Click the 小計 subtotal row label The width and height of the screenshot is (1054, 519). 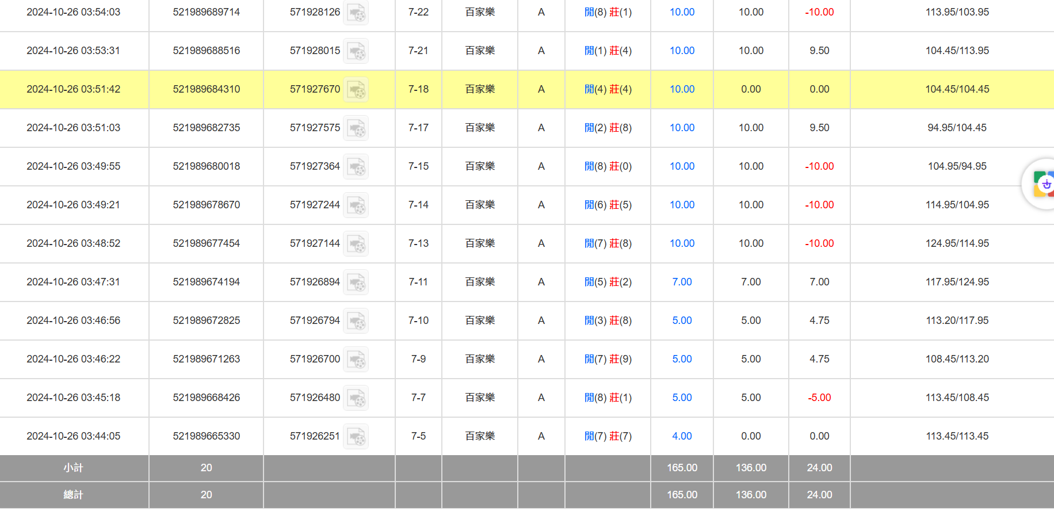click(74, 468)
